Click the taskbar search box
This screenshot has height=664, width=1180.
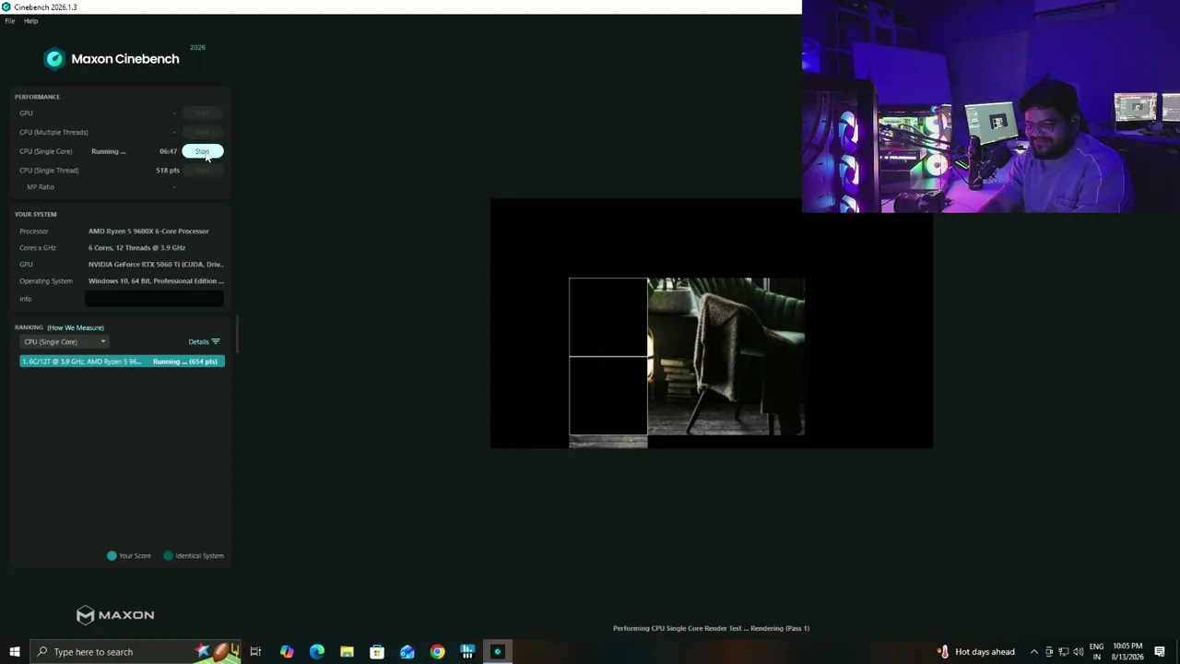(x=135, y=652)
